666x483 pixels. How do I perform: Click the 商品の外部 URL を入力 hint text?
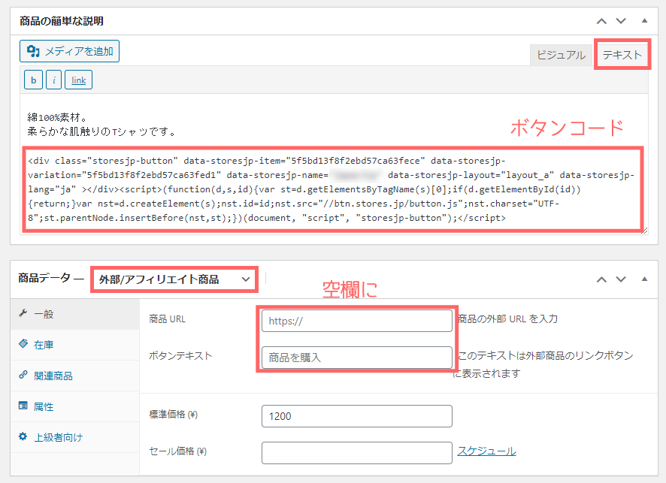pyautogui.click(x=508, y=318)
